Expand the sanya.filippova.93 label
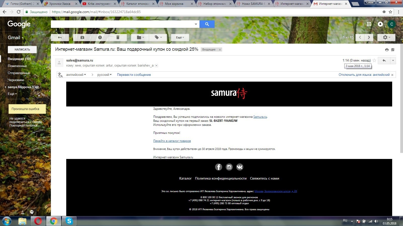This screenshot has width=403, height=226. tap(6, 87)
